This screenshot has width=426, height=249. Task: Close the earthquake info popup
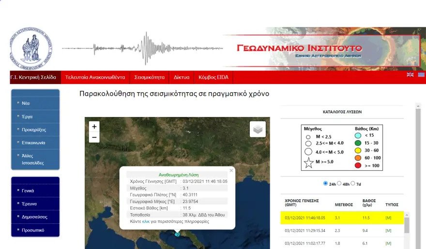[x=231, y=171]
